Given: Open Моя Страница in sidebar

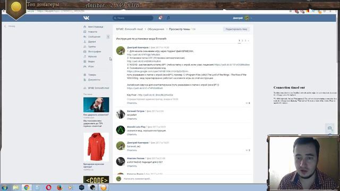Looking at the screenshot, I should [96, 27].
